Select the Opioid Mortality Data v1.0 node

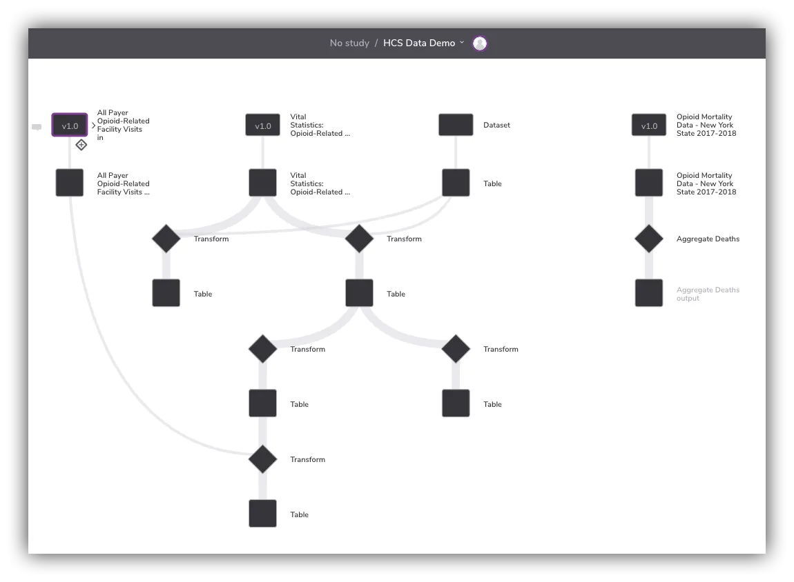click(x=649, y=125)
